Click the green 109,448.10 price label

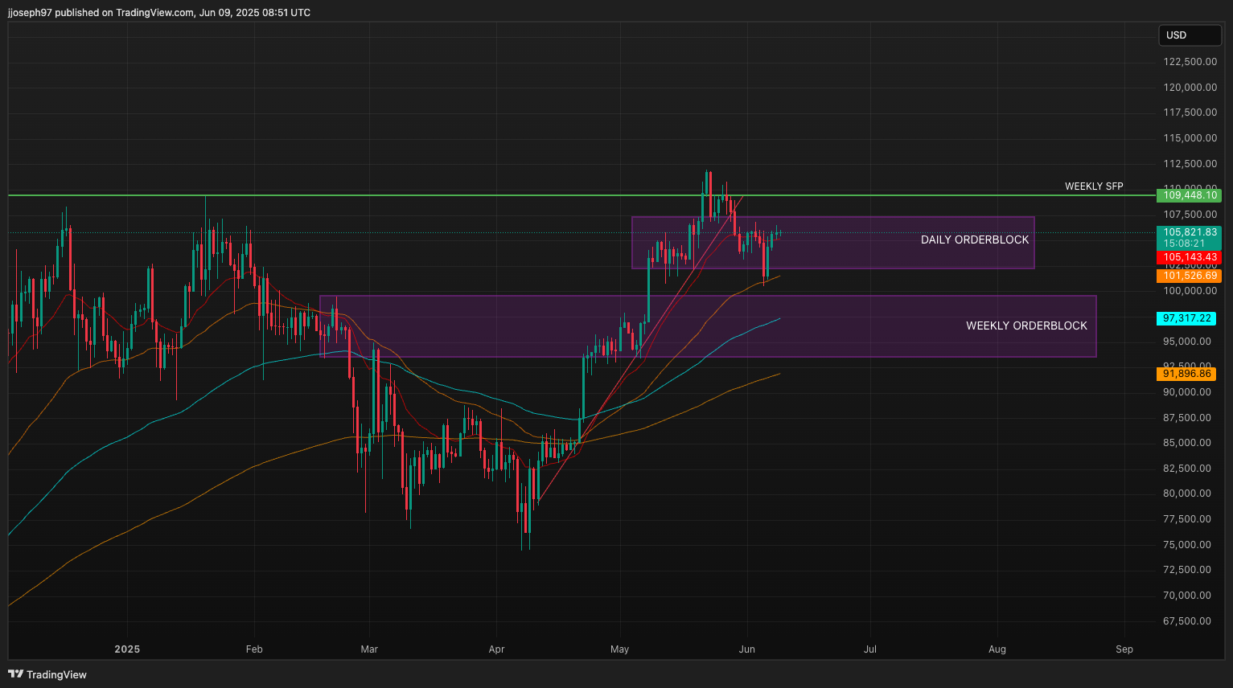point(1189,195)
